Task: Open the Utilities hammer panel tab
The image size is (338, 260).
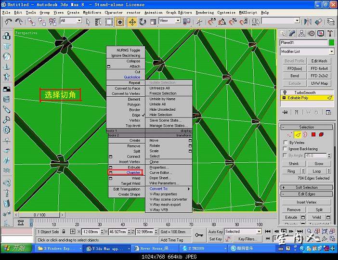Action: [x=330, y=33]
